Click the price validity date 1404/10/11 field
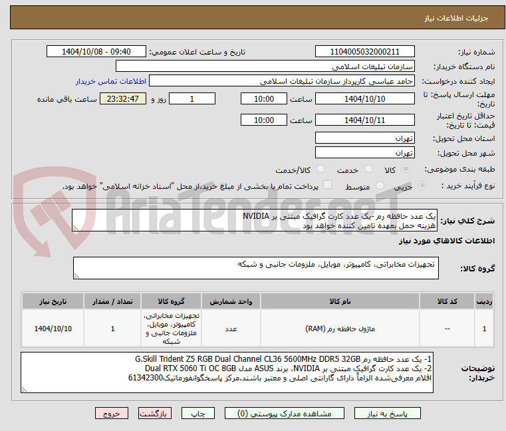Screen dimensions: 506x431 pos(364,120)
